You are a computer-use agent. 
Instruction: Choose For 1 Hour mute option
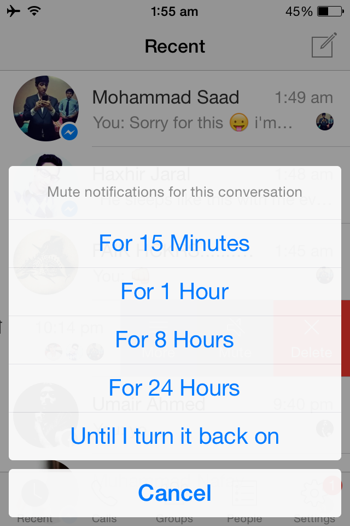click(x=175, y=291)
